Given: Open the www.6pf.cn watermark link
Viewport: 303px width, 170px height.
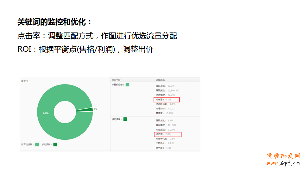Looking at the screenshot, I should click(x=283, y=163).
